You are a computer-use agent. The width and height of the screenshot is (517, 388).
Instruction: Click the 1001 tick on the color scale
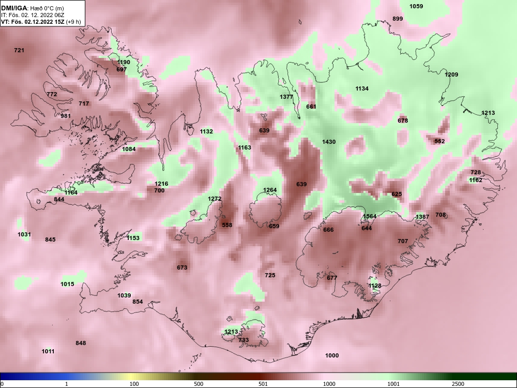393,384
